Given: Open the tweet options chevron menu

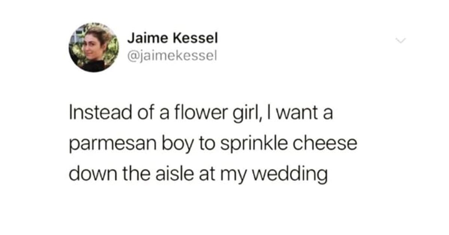Looking at the screenshot, I should pyautogui.click(x=401, y=40).
